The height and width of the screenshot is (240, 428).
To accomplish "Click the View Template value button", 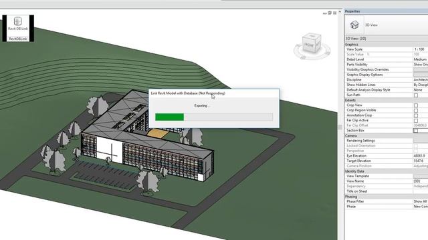I will [x=421, y=176].
